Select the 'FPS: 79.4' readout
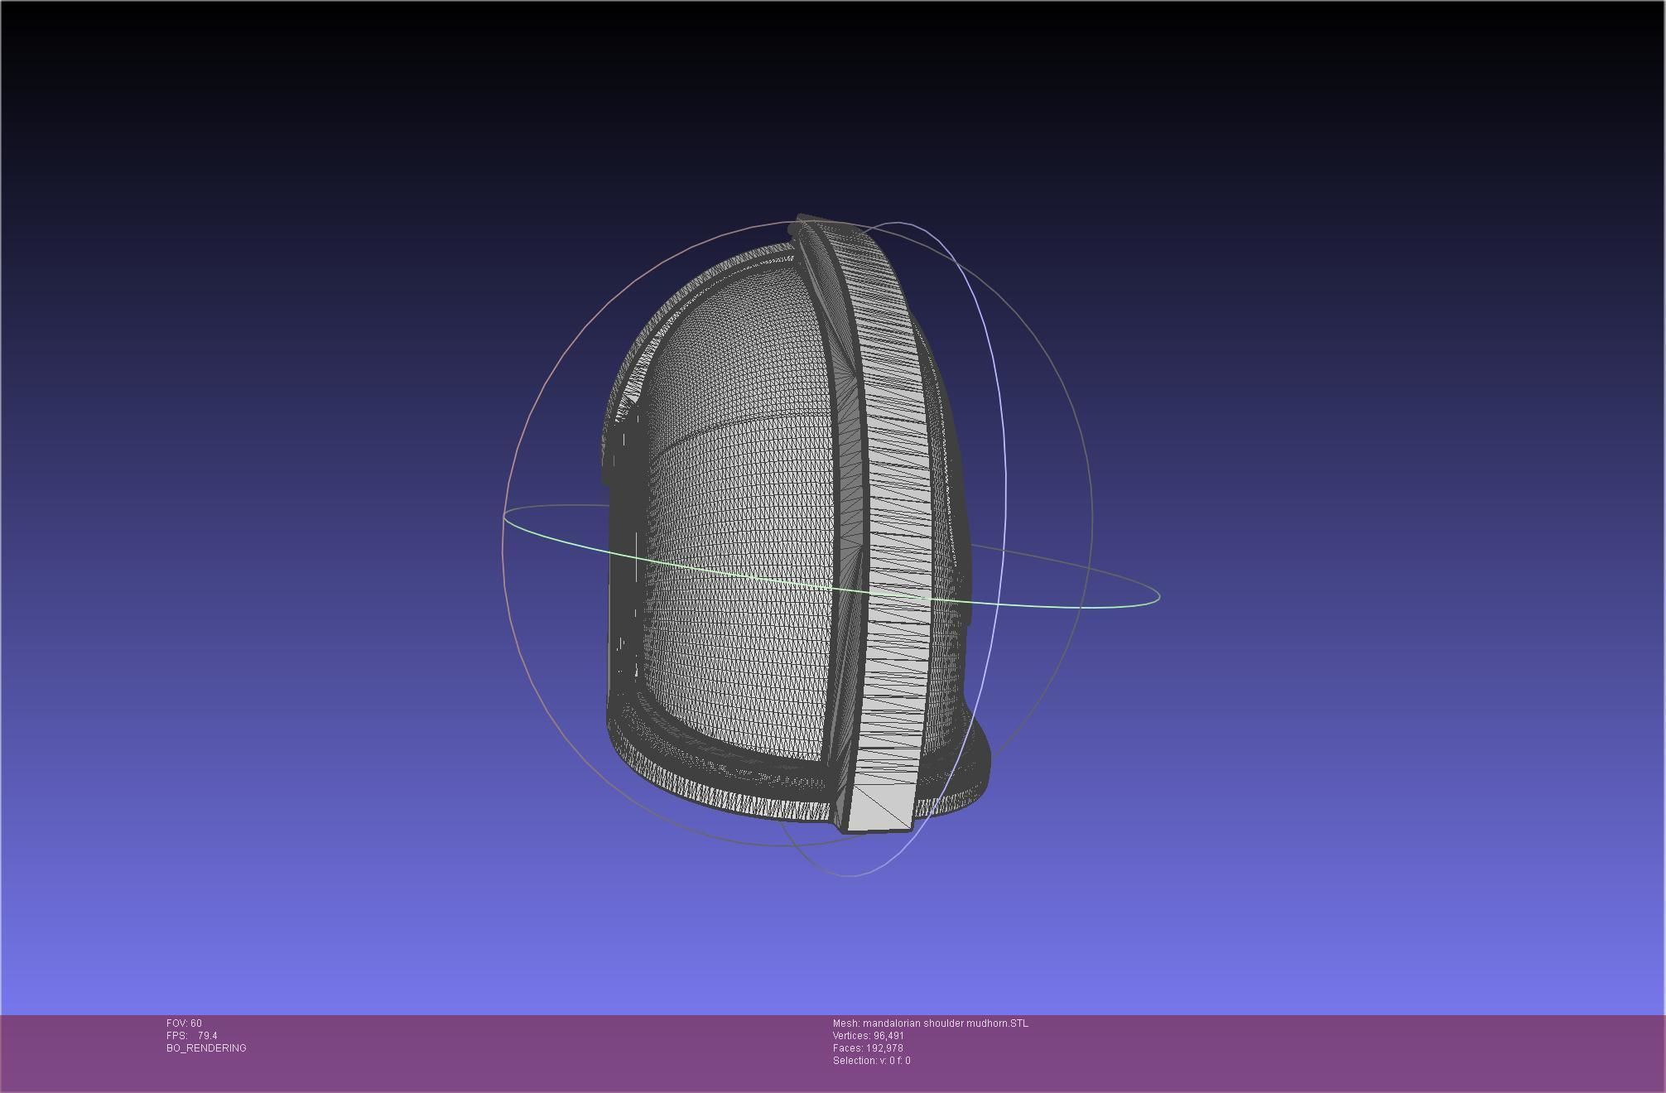This screenshot has height=1093, width=1666. pos(192,1036)
